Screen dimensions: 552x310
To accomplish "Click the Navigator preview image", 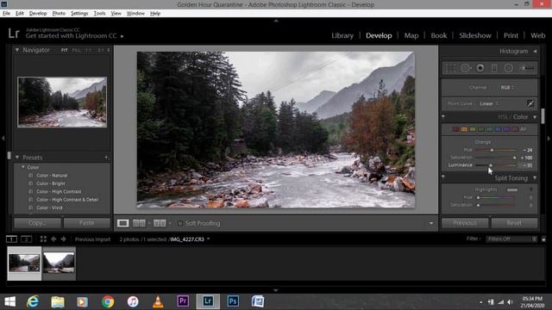I will (x=62, y=102).
